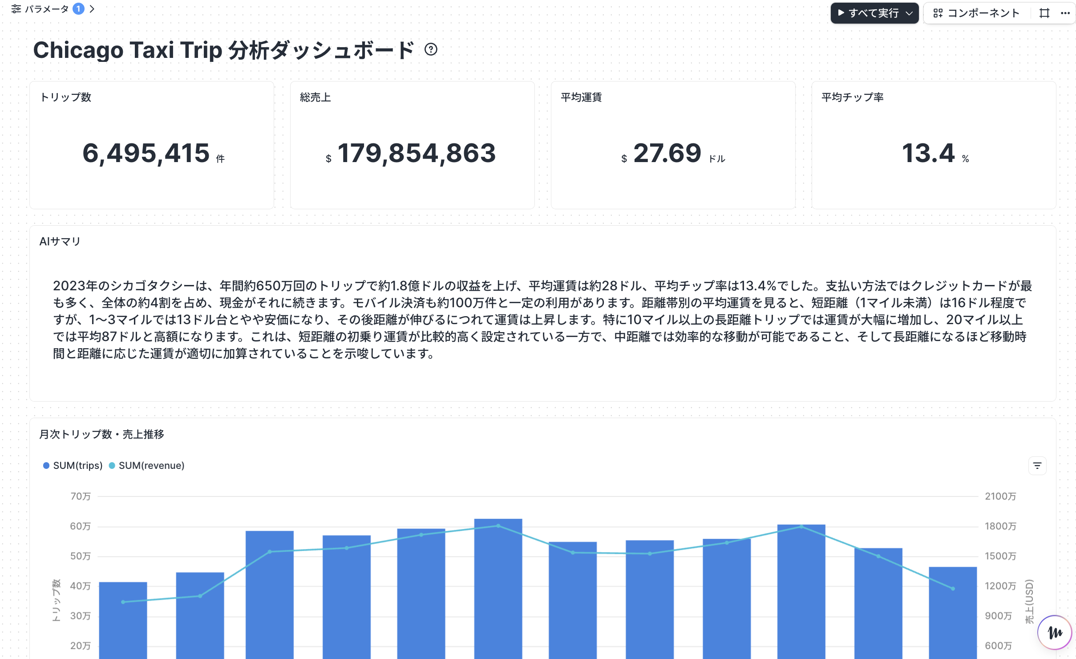The width and height of the screenshot is (1076, 659).
Task: Click the 売上(USD) axis title
Action: tap(1029, 601)
